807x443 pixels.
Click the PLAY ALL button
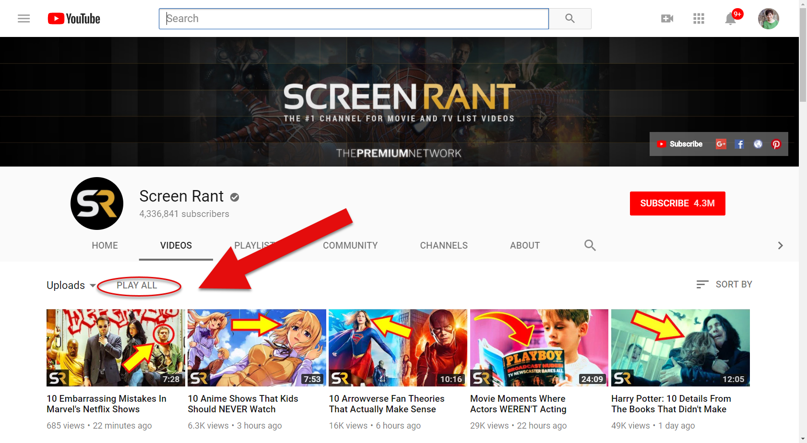[137, 285]
